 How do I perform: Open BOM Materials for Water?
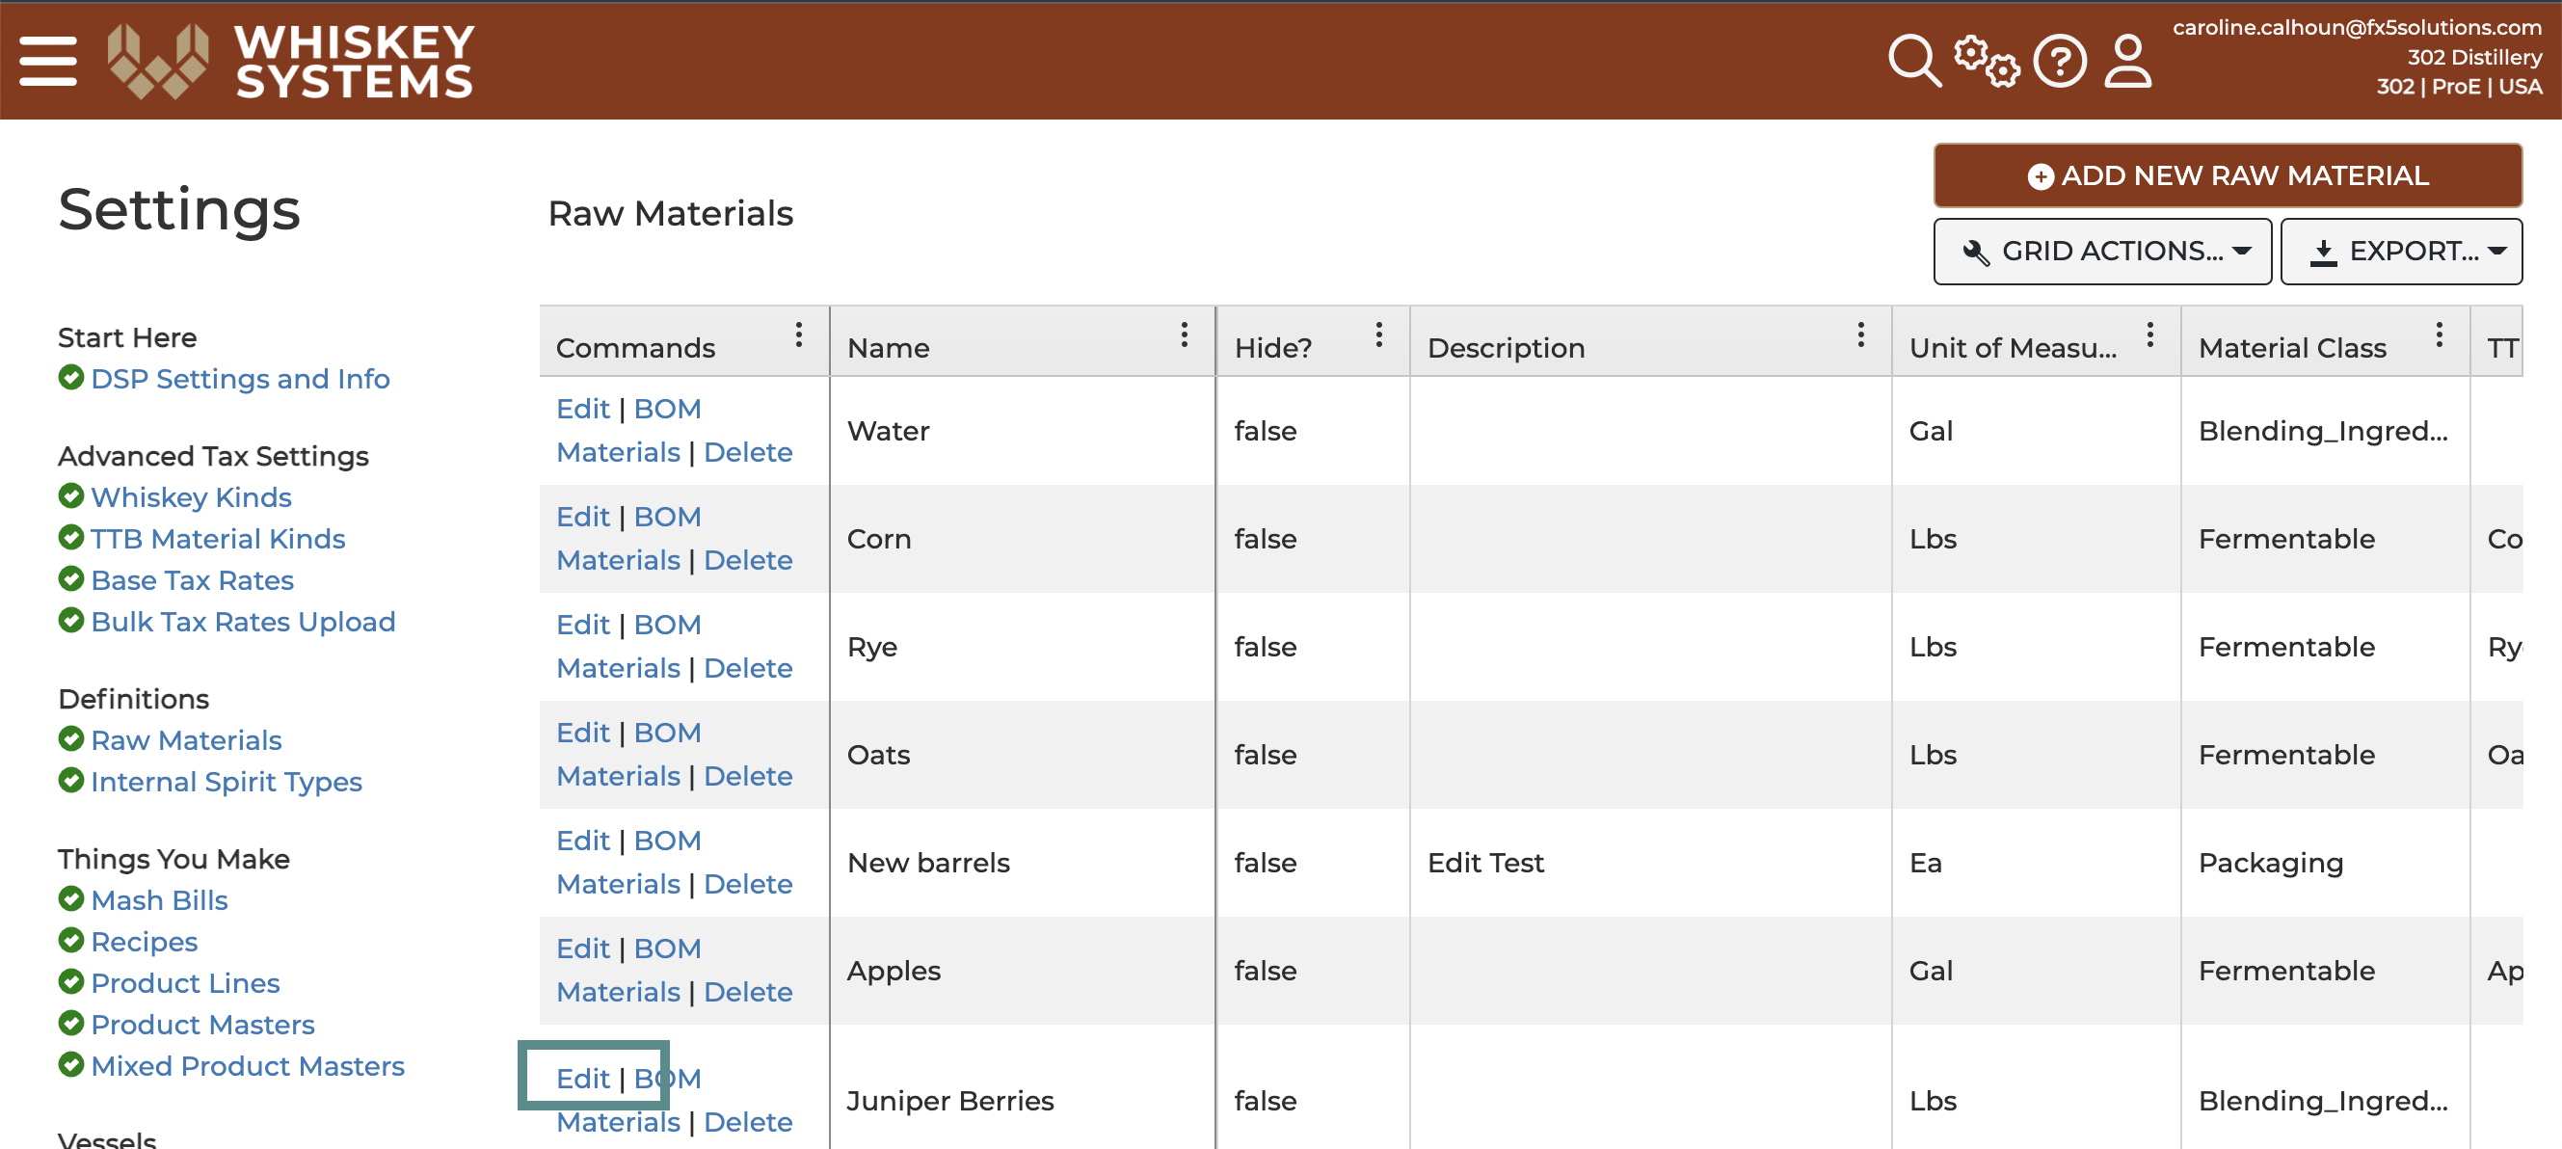point(628,431)
